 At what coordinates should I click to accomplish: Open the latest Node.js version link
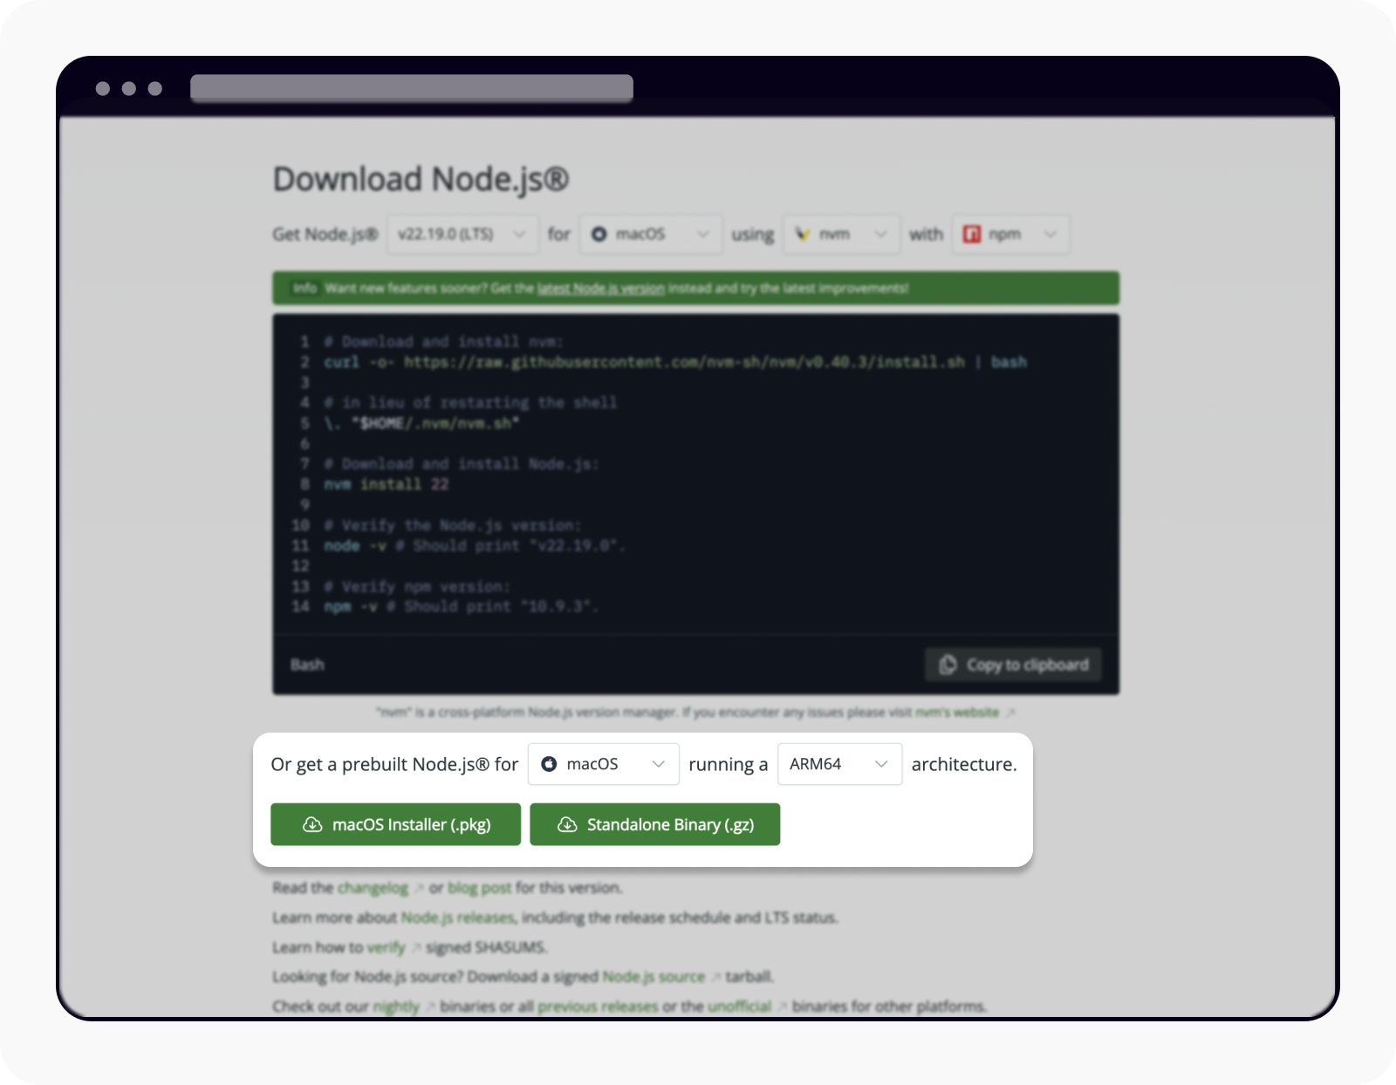(600, 289)
